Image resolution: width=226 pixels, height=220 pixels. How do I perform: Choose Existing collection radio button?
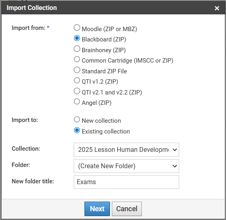tap(77, 130)
